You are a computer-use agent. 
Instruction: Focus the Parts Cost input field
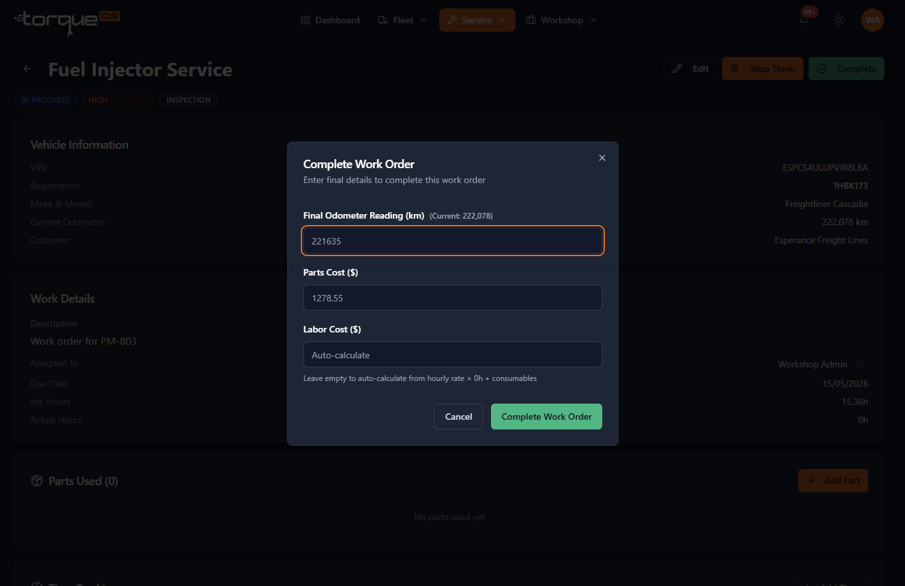[x=453, y=298]
